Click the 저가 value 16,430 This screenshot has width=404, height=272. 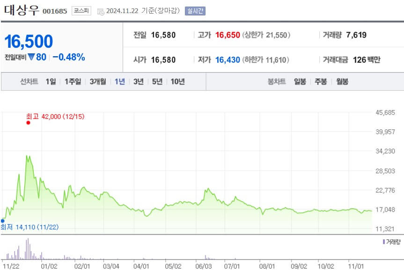228,60
